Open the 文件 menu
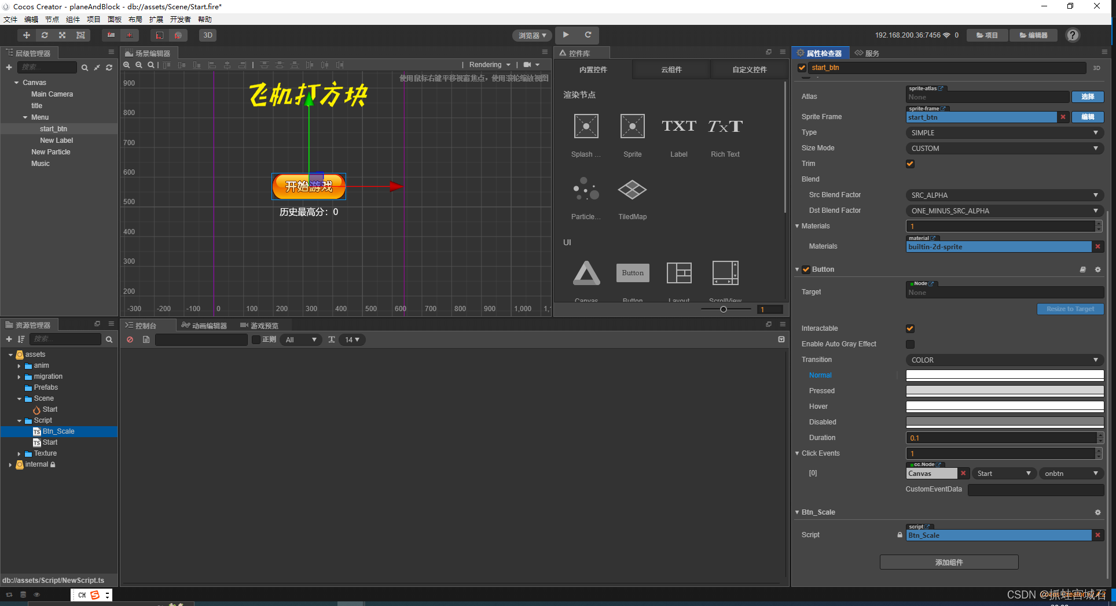This screenshot has height=606, width=1116. 10,20
